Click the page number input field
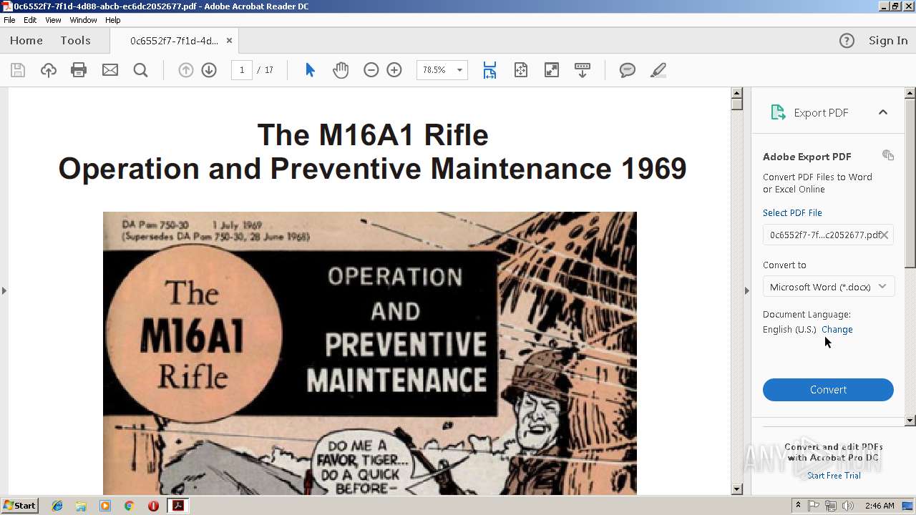The image size is (916, 515). point(242,70)
